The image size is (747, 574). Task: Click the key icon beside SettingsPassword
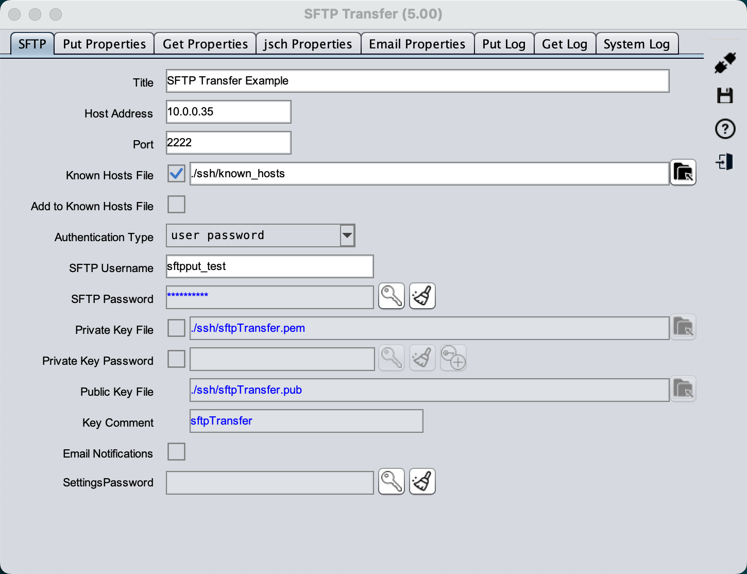click(x=392, y=482)
